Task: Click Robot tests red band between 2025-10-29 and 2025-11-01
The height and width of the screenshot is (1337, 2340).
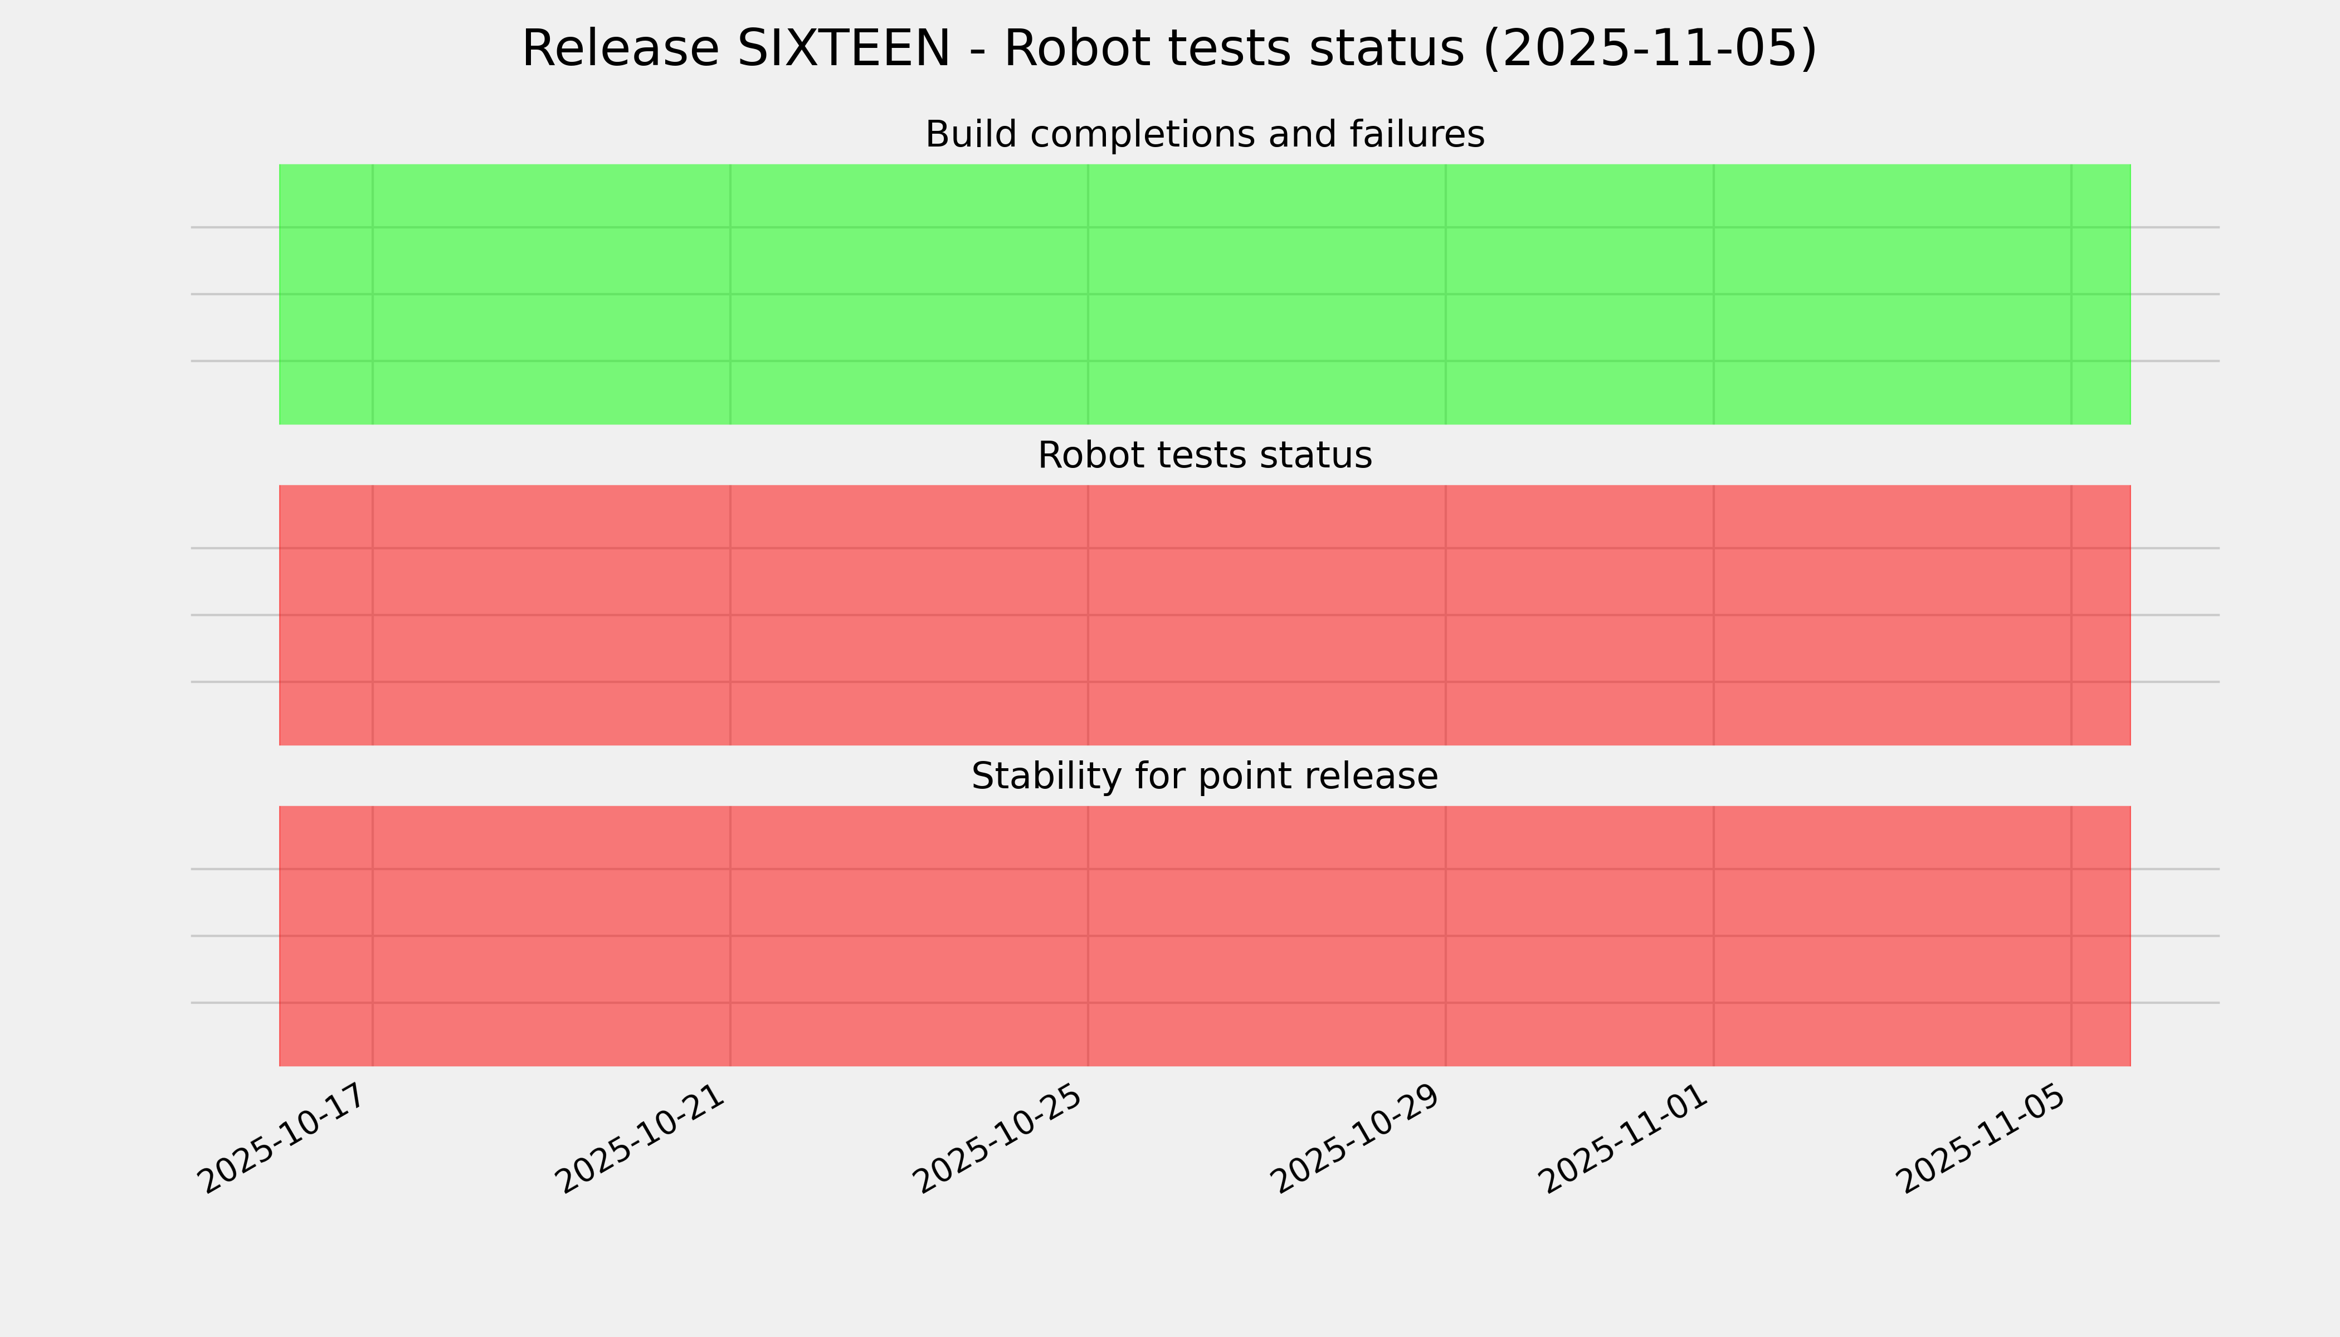Action: click(x=1579, y=615)
